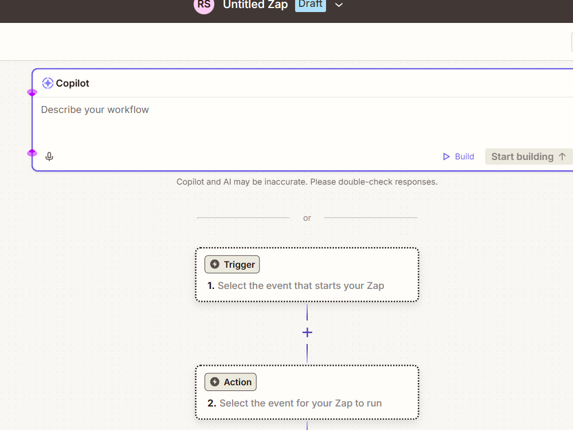The height and width of the screenshot is (430, 573).
Task: Add a step with the plus icon
Action: click(x=307, y=333)
